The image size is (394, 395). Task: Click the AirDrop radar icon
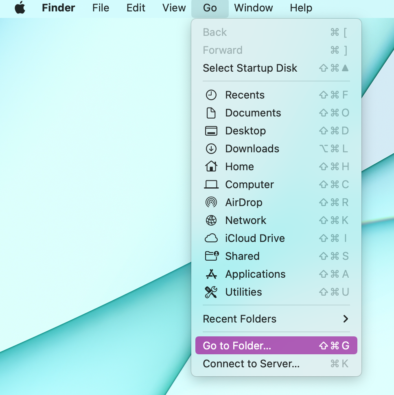point(211,202)
